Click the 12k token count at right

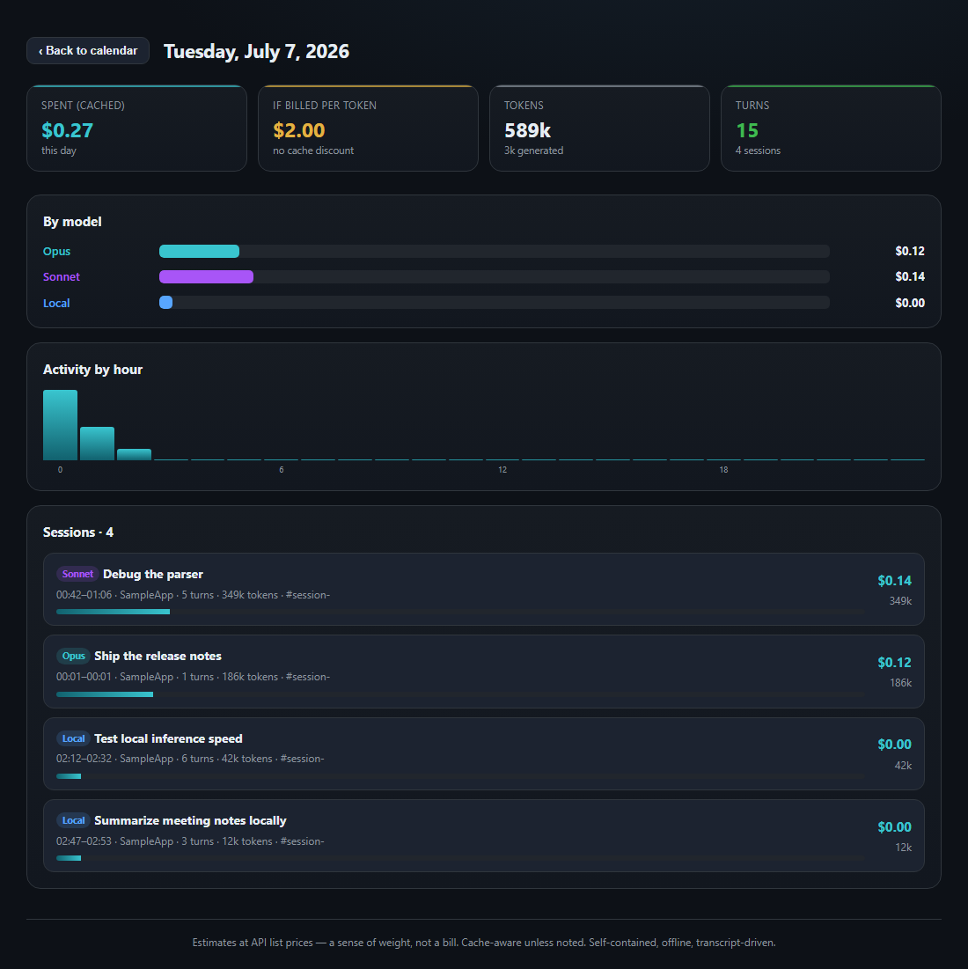point(904,848)
